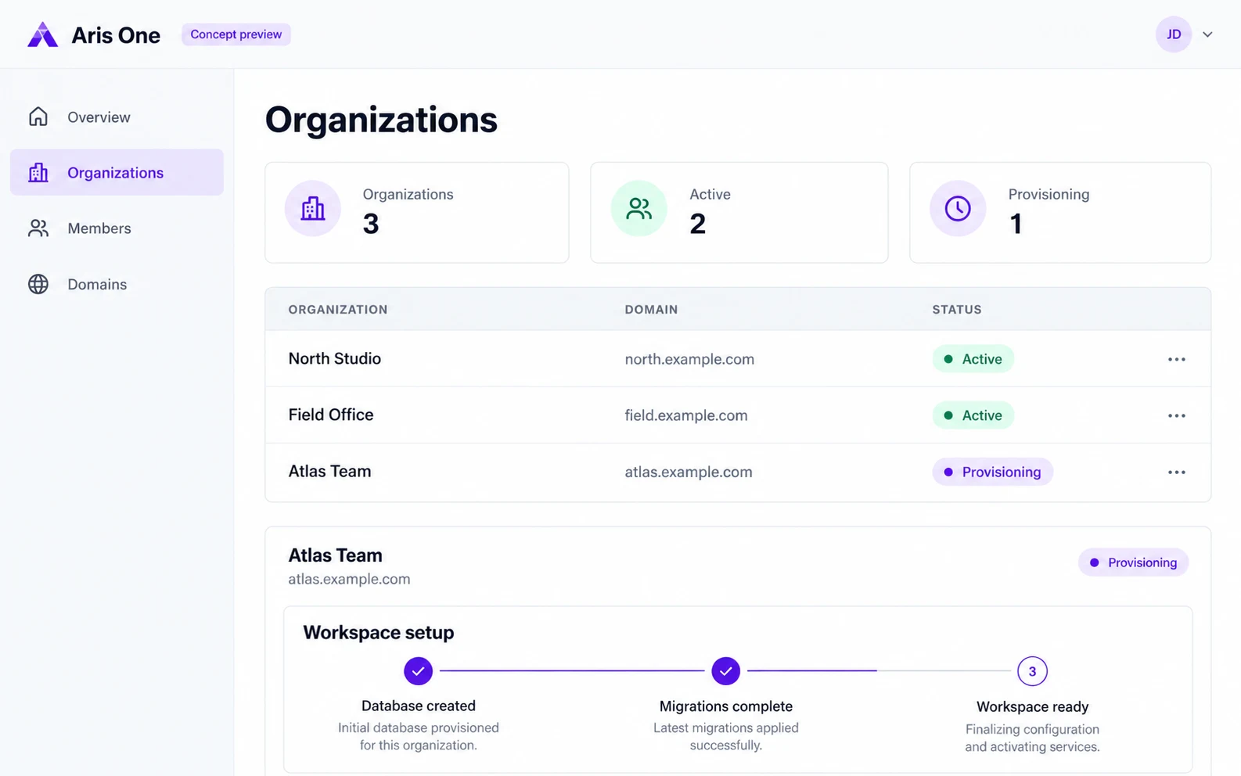Select the Field Office organization name
This screenshot has height=776, width=1241.
pyautogui.click(x=331, y=415)
